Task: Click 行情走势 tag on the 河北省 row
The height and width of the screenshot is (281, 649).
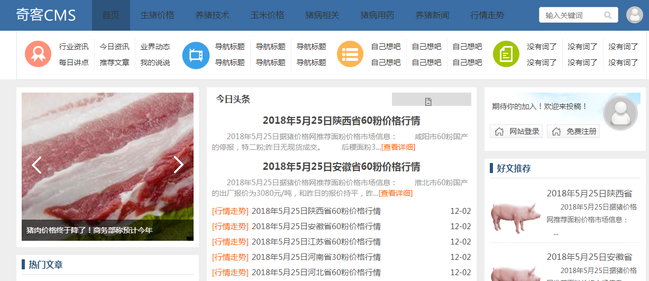Action: tap(230, 273)
